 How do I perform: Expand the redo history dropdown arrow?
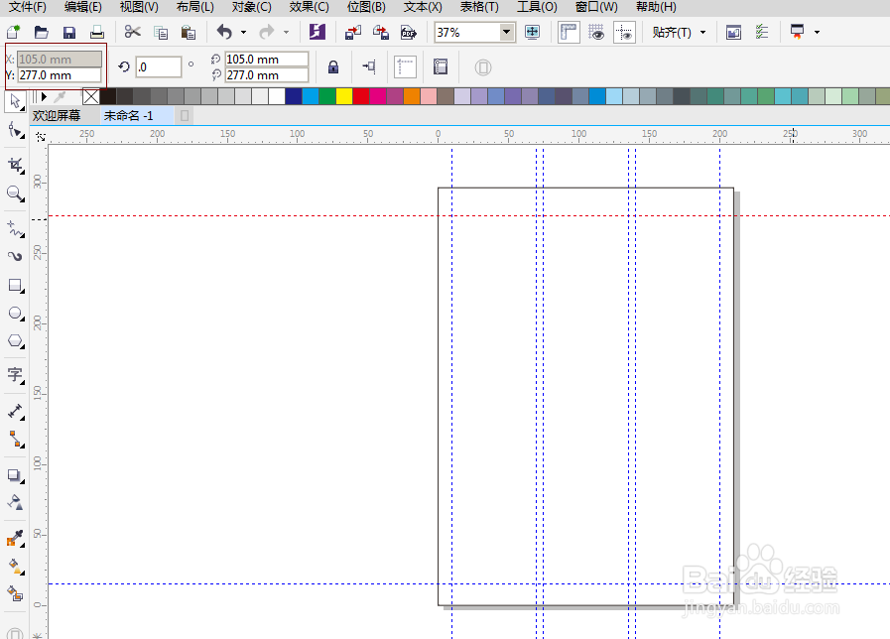click(286, 33)
